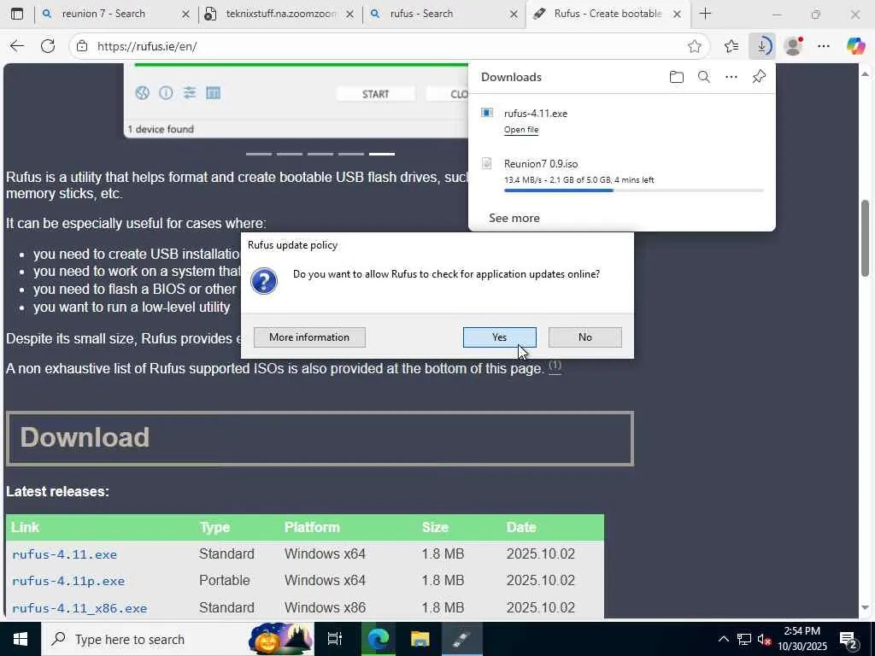Open Edge Settings and more menu
This screenshot has height=656, width=875.
[824, 46]
